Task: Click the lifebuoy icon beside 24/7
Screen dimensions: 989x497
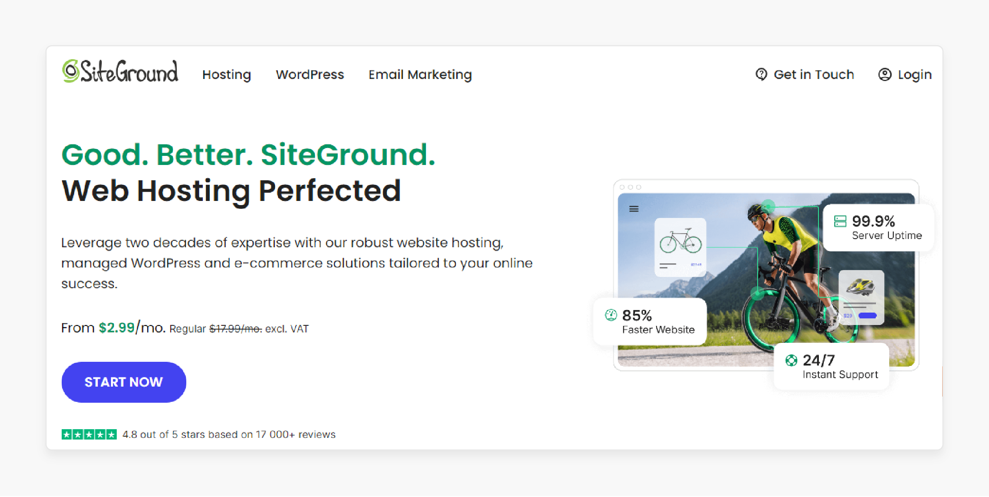Action: point(791,361)
